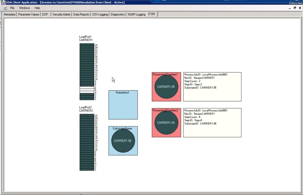The width and height of the screenshot is (303, 195).
Task: Select the Data Reports tab
Action: (x=81, y=14)
